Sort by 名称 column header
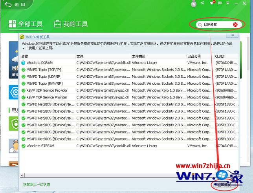The height and width of the screenshot is (193, 253). coord(48,56)
